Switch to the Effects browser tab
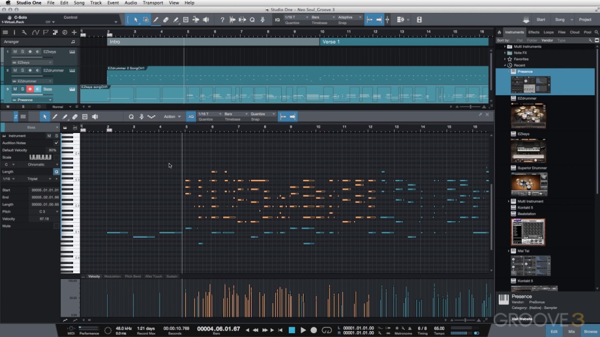This screenshot has height=337, width=600. tap(534, 32)
